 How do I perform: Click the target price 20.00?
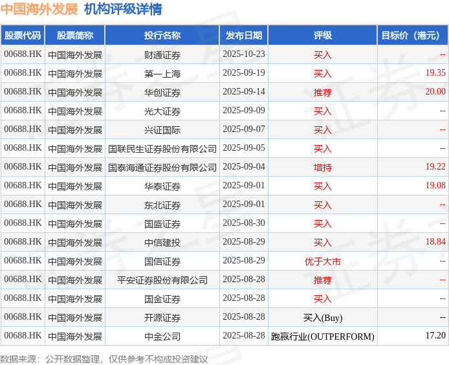pos(435,92)
